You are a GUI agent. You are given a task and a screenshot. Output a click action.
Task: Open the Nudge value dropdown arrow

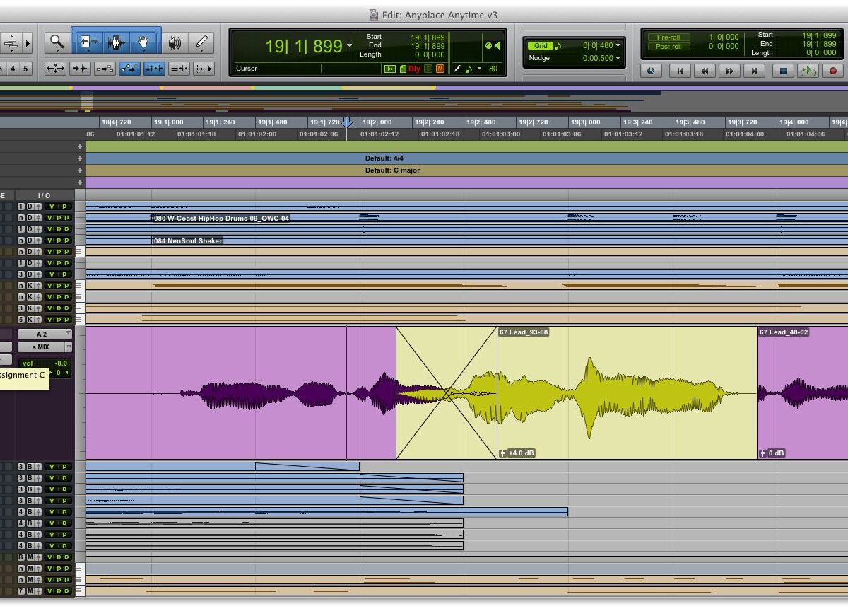tap(618, 58)
